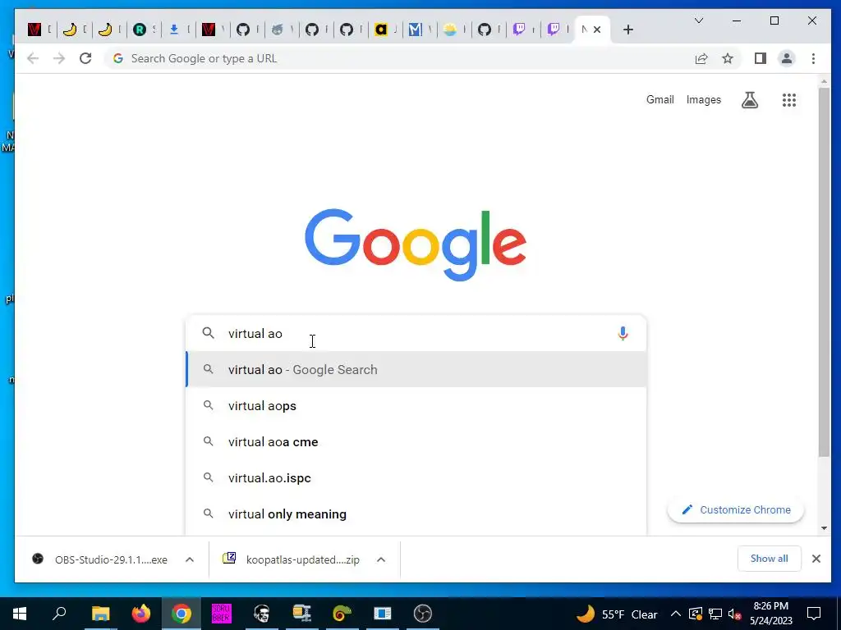
Task: Select the 'virtual ao - Google Search' suggestion
Action: 416,370
